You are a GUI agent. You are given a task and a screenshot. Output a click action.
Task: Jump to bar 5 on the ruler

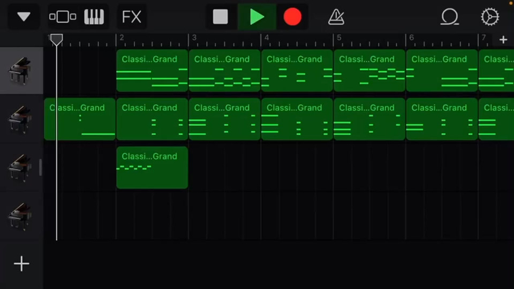pos(339,37)
